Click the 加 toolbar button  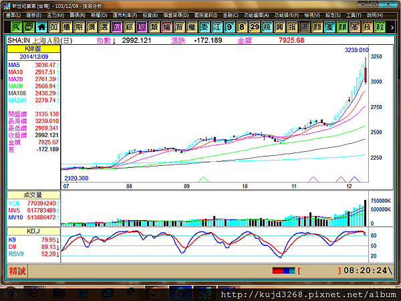[x=54, y=27]
